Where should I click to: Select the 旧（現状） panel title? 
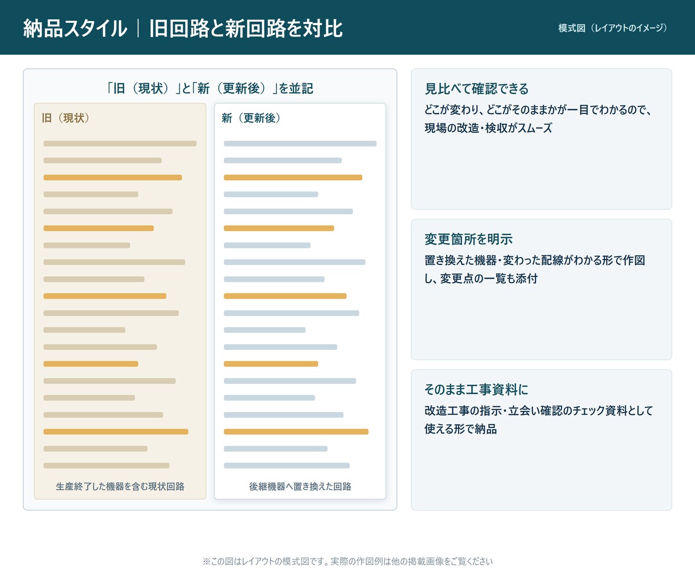[x=67, y=118]
